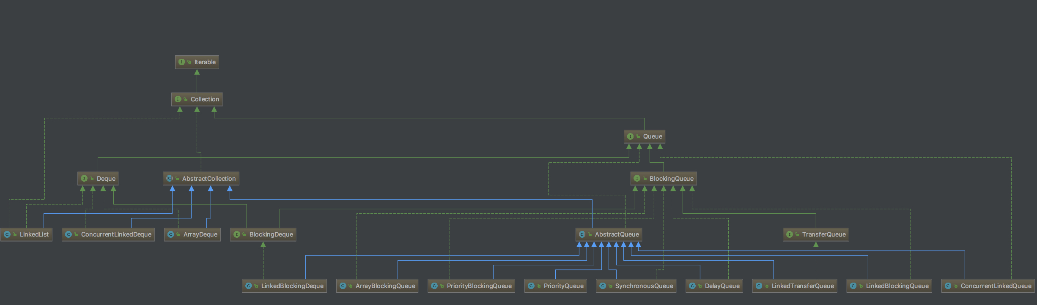Click the class icon of ArrayBlockingQueue
The height and width of the screenshot is (305, 1037).
click(343, 286)
